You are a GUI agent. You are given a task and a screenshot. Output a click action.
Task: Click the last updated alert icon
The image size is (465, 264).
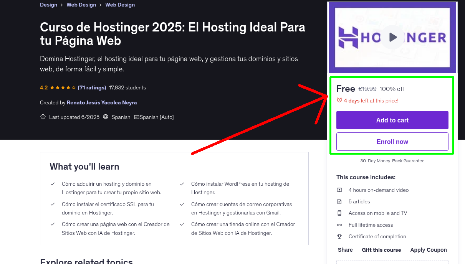(x=43, y=117)
